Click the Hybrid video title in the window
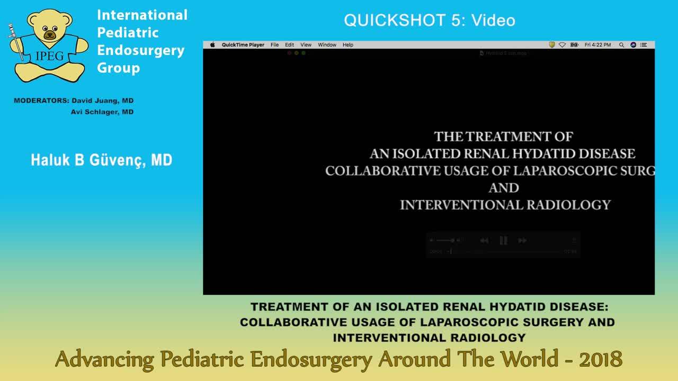678x381 pixels. coord(504,52)
